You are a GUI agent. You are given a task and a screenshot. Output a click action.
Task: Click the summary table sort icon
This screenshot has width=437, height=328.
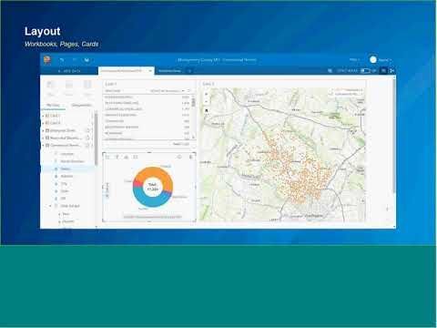pos(188,91)
